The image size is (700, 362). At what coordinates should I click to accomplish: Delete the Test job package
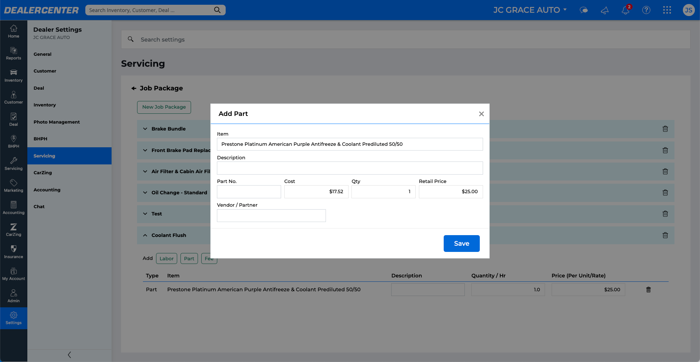pos(665,214)
